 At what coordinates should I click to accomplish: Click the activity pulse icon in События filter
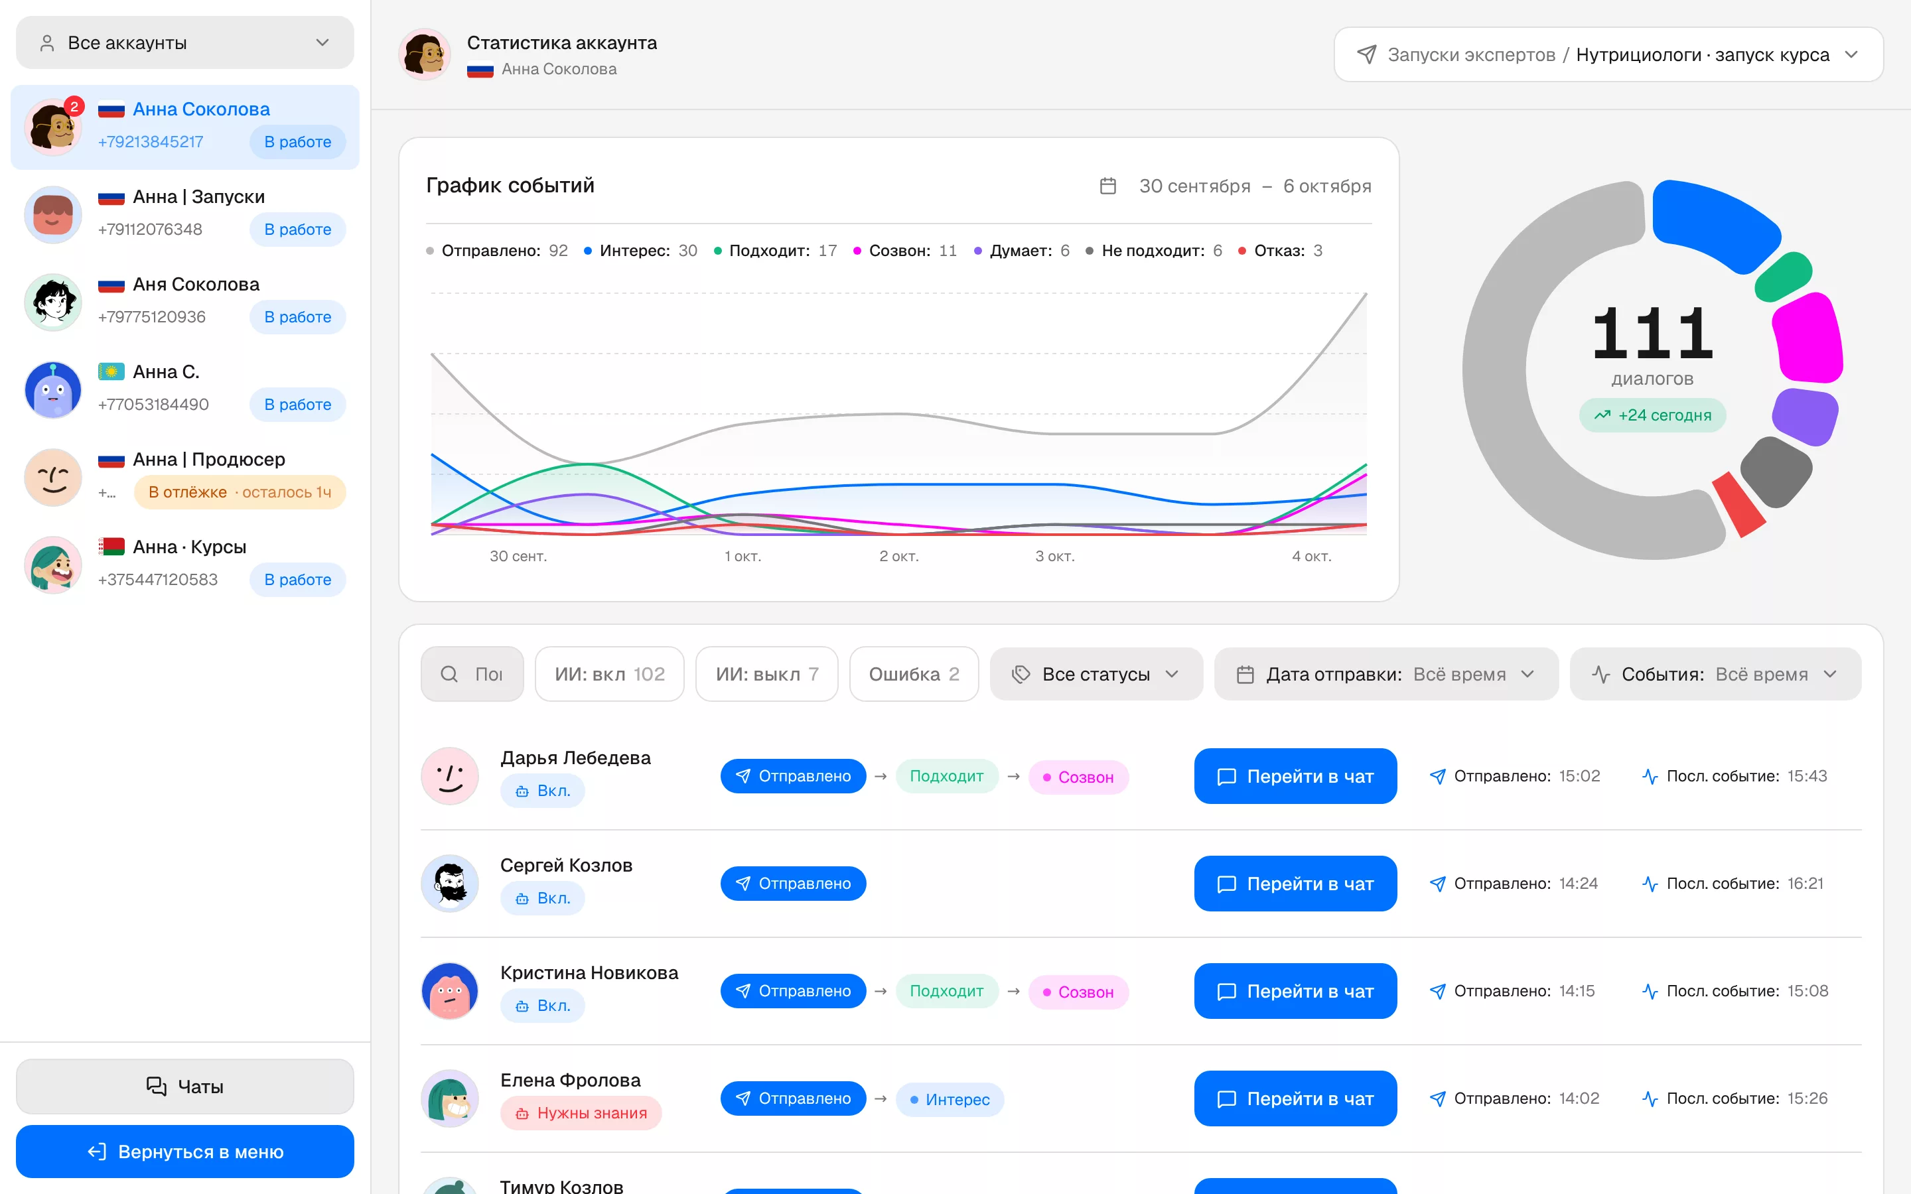click(1600, 673)
